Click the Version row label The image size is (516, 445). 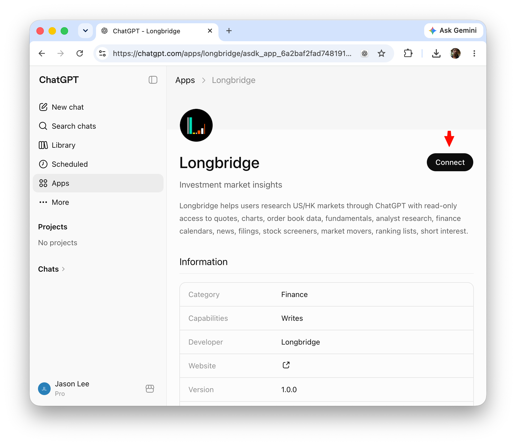(201, 390)
